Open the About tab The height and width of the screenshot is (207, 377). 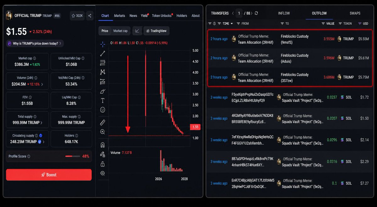[x=196, y=16]
